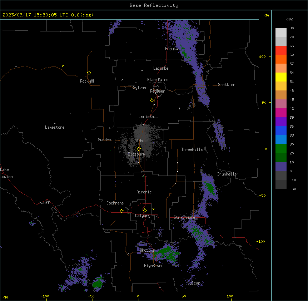Select the green 30 dBZ color swatch
Viewport: 308px width, 301px height.
click(281, 149)
